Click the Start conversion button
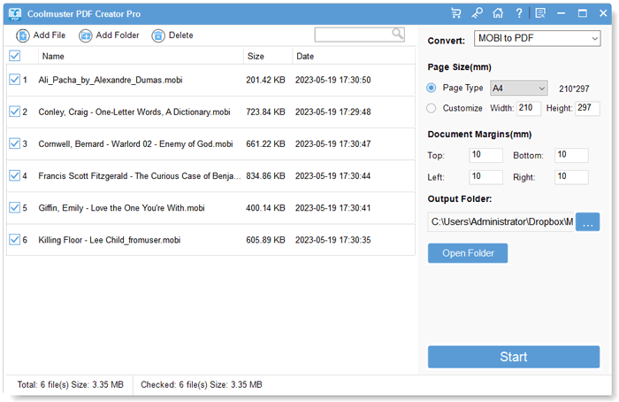The height and width of the screenshot is (402, 619). pos(514,357)
